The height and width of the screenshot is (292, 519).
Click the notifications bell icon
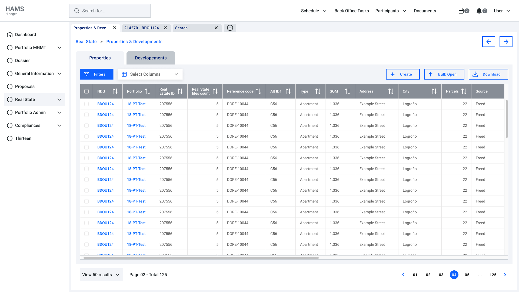(x=479, y=11)
